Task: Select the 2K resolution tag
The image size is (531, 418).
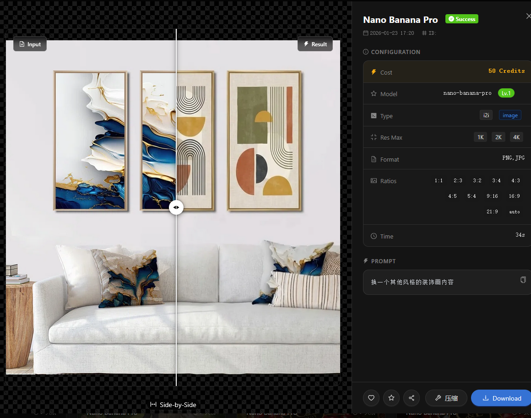Action: click(x=498, y=137)
